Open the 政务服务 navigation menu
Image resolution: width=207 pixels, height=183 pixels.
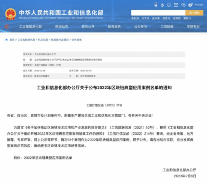point(114,27)
